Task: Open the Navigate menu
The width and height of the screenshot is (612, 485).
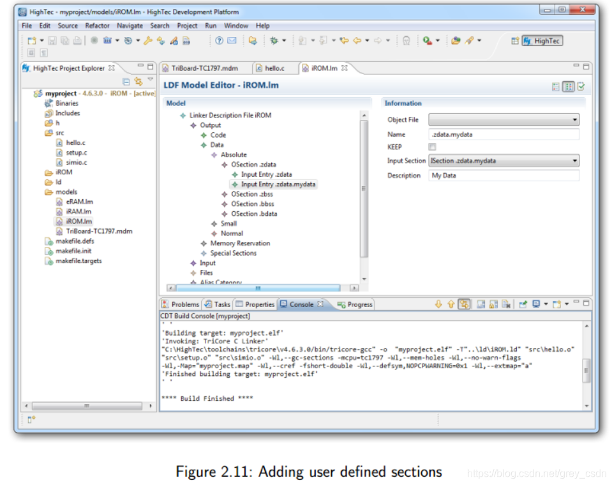Action: click(x=130, y=26)
